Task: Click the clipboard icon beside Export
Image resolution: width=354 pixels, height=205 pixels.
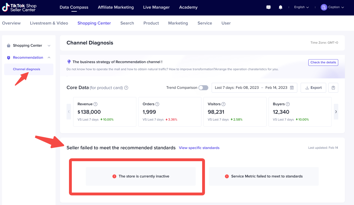Action: point(333,88)
